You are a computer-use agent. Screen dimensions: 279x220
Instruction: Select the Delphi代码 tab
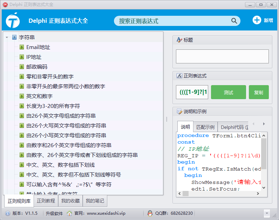point(233,127)
